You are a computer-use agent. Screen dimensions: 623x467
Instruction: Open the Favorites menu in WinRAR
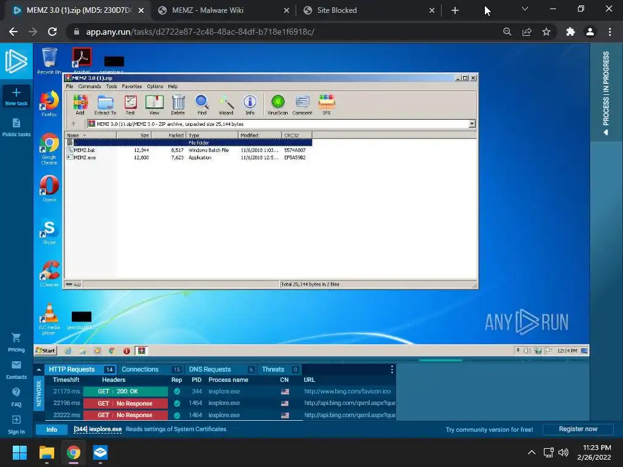pyautogui.click(x=132, y=86)
